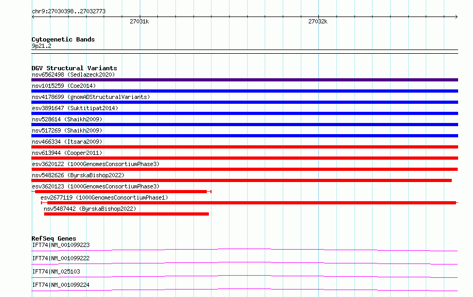Click the 9p21.2 band label

41,46
